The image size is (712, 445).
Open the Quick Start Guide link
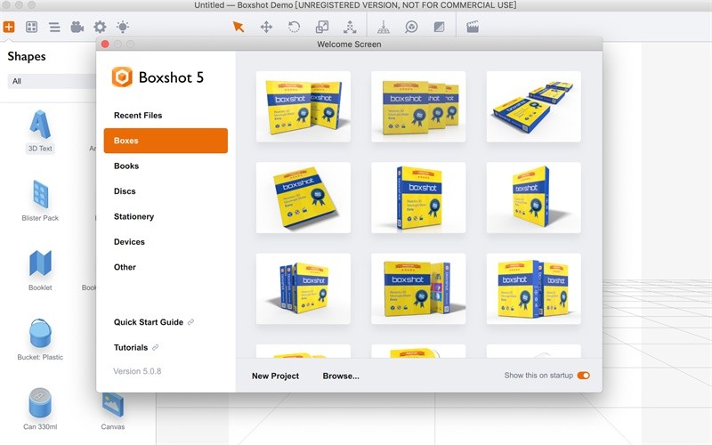coord(153,322)
